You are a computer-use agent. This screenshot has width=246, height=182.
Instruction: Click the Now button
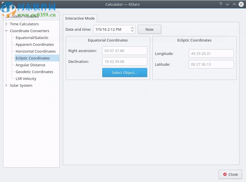coord(149,29)
